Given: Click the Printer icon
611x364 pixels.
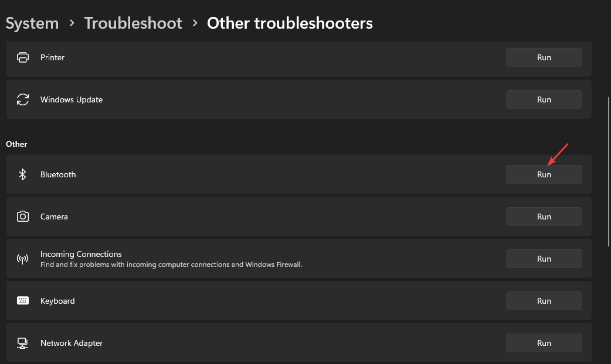Looking at the screenshot, I should [23, 57].
